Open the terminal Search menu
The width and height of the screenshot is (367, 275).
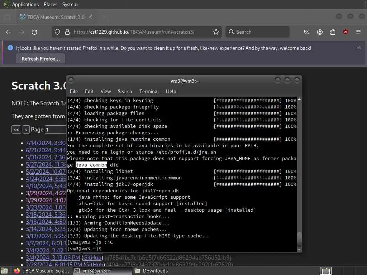click(x=125, y=91)
